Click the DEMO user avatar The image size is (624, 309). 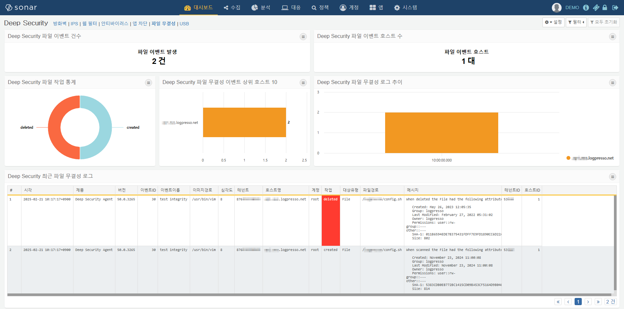click(557, 7)
